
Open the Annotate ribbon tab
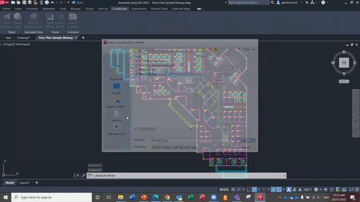[31, 9]
